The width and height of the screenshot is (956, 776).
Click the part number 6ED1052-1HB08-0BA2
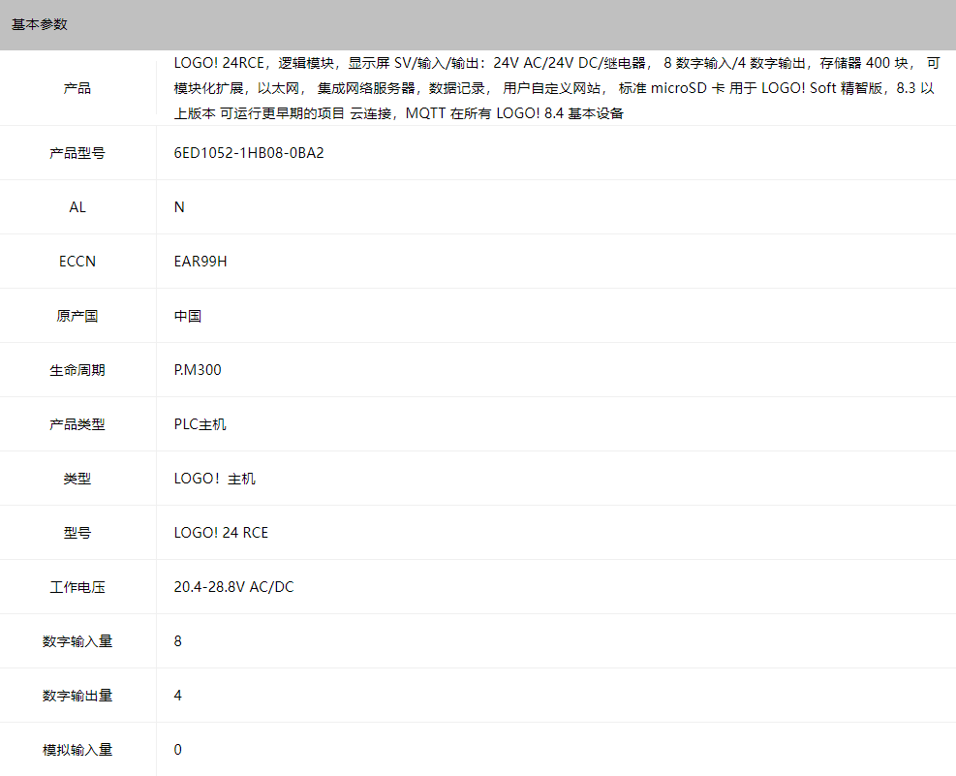click(249, 153)
